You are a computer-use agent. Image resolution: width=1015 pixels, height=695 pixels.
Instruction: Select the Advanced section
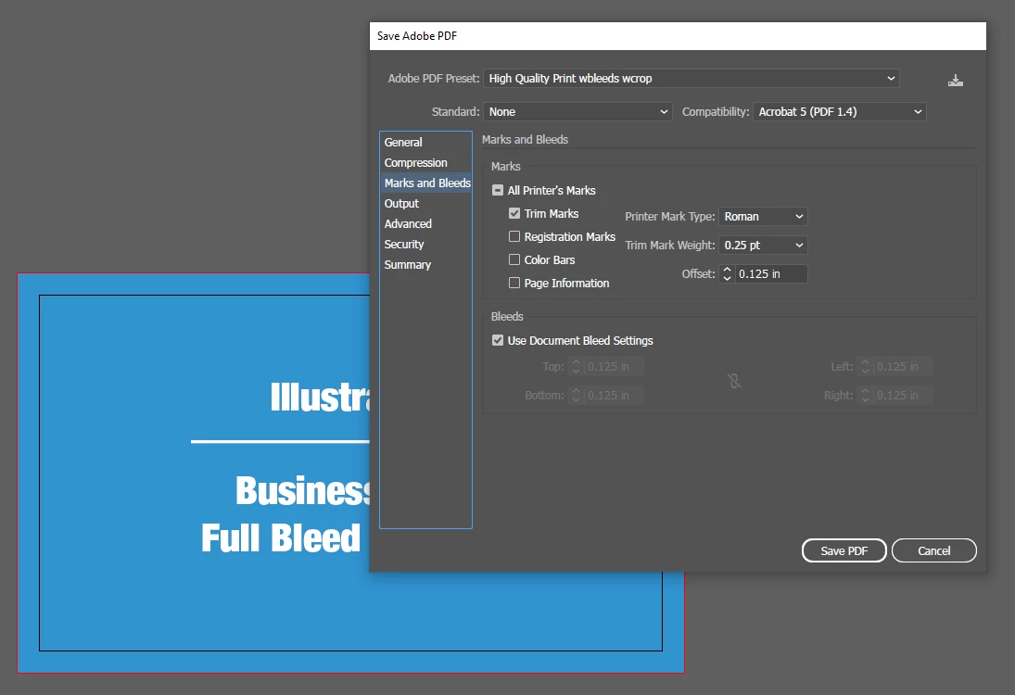[x=426, y=224]
